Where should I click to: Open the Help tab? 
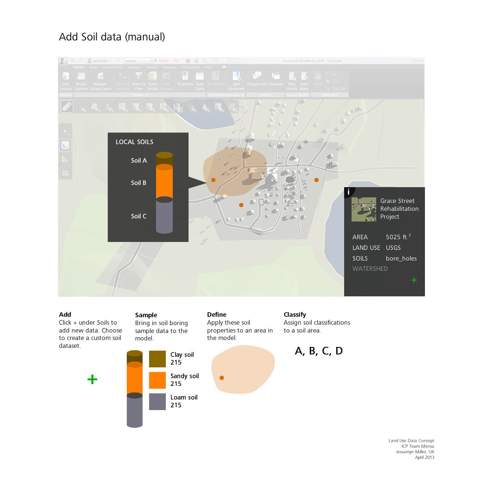click(209, 67)
